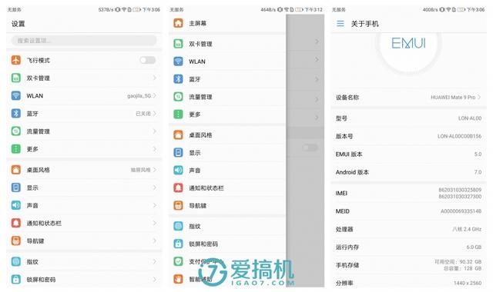Viewport: 493px width, 292px height.
Task: Open 双卡管理 icon in left settings list
Action: 16,78
